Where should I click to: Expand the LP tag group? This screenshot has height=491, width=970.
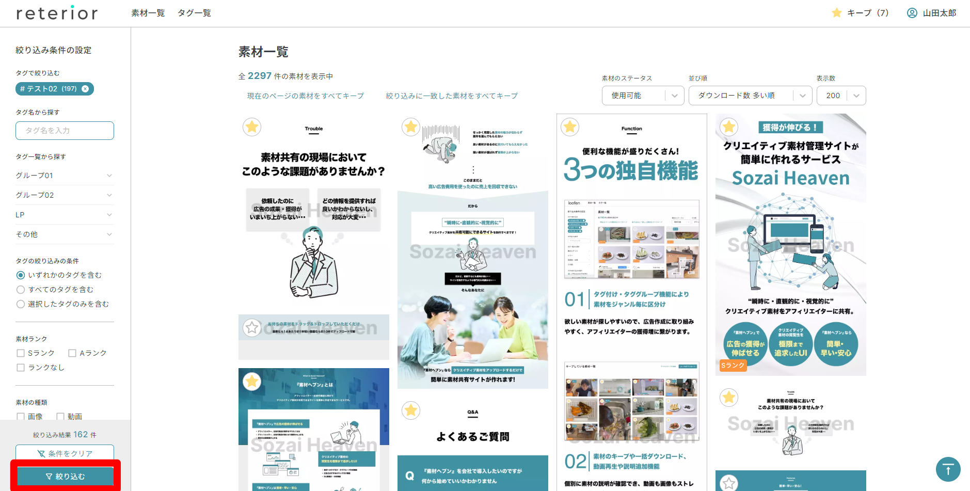tap(65, 215)
